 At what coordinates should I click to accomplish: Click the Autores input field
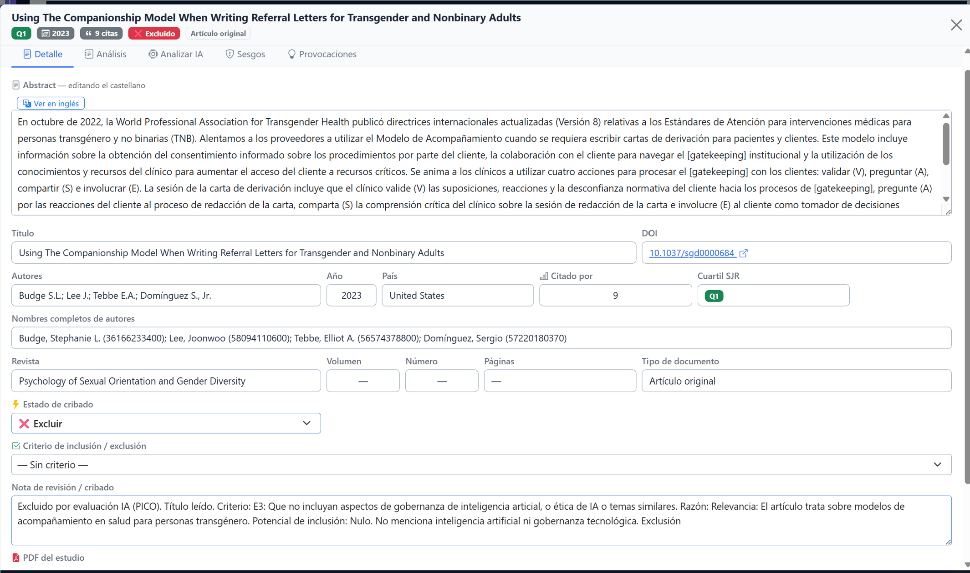[x=166, y=296]
